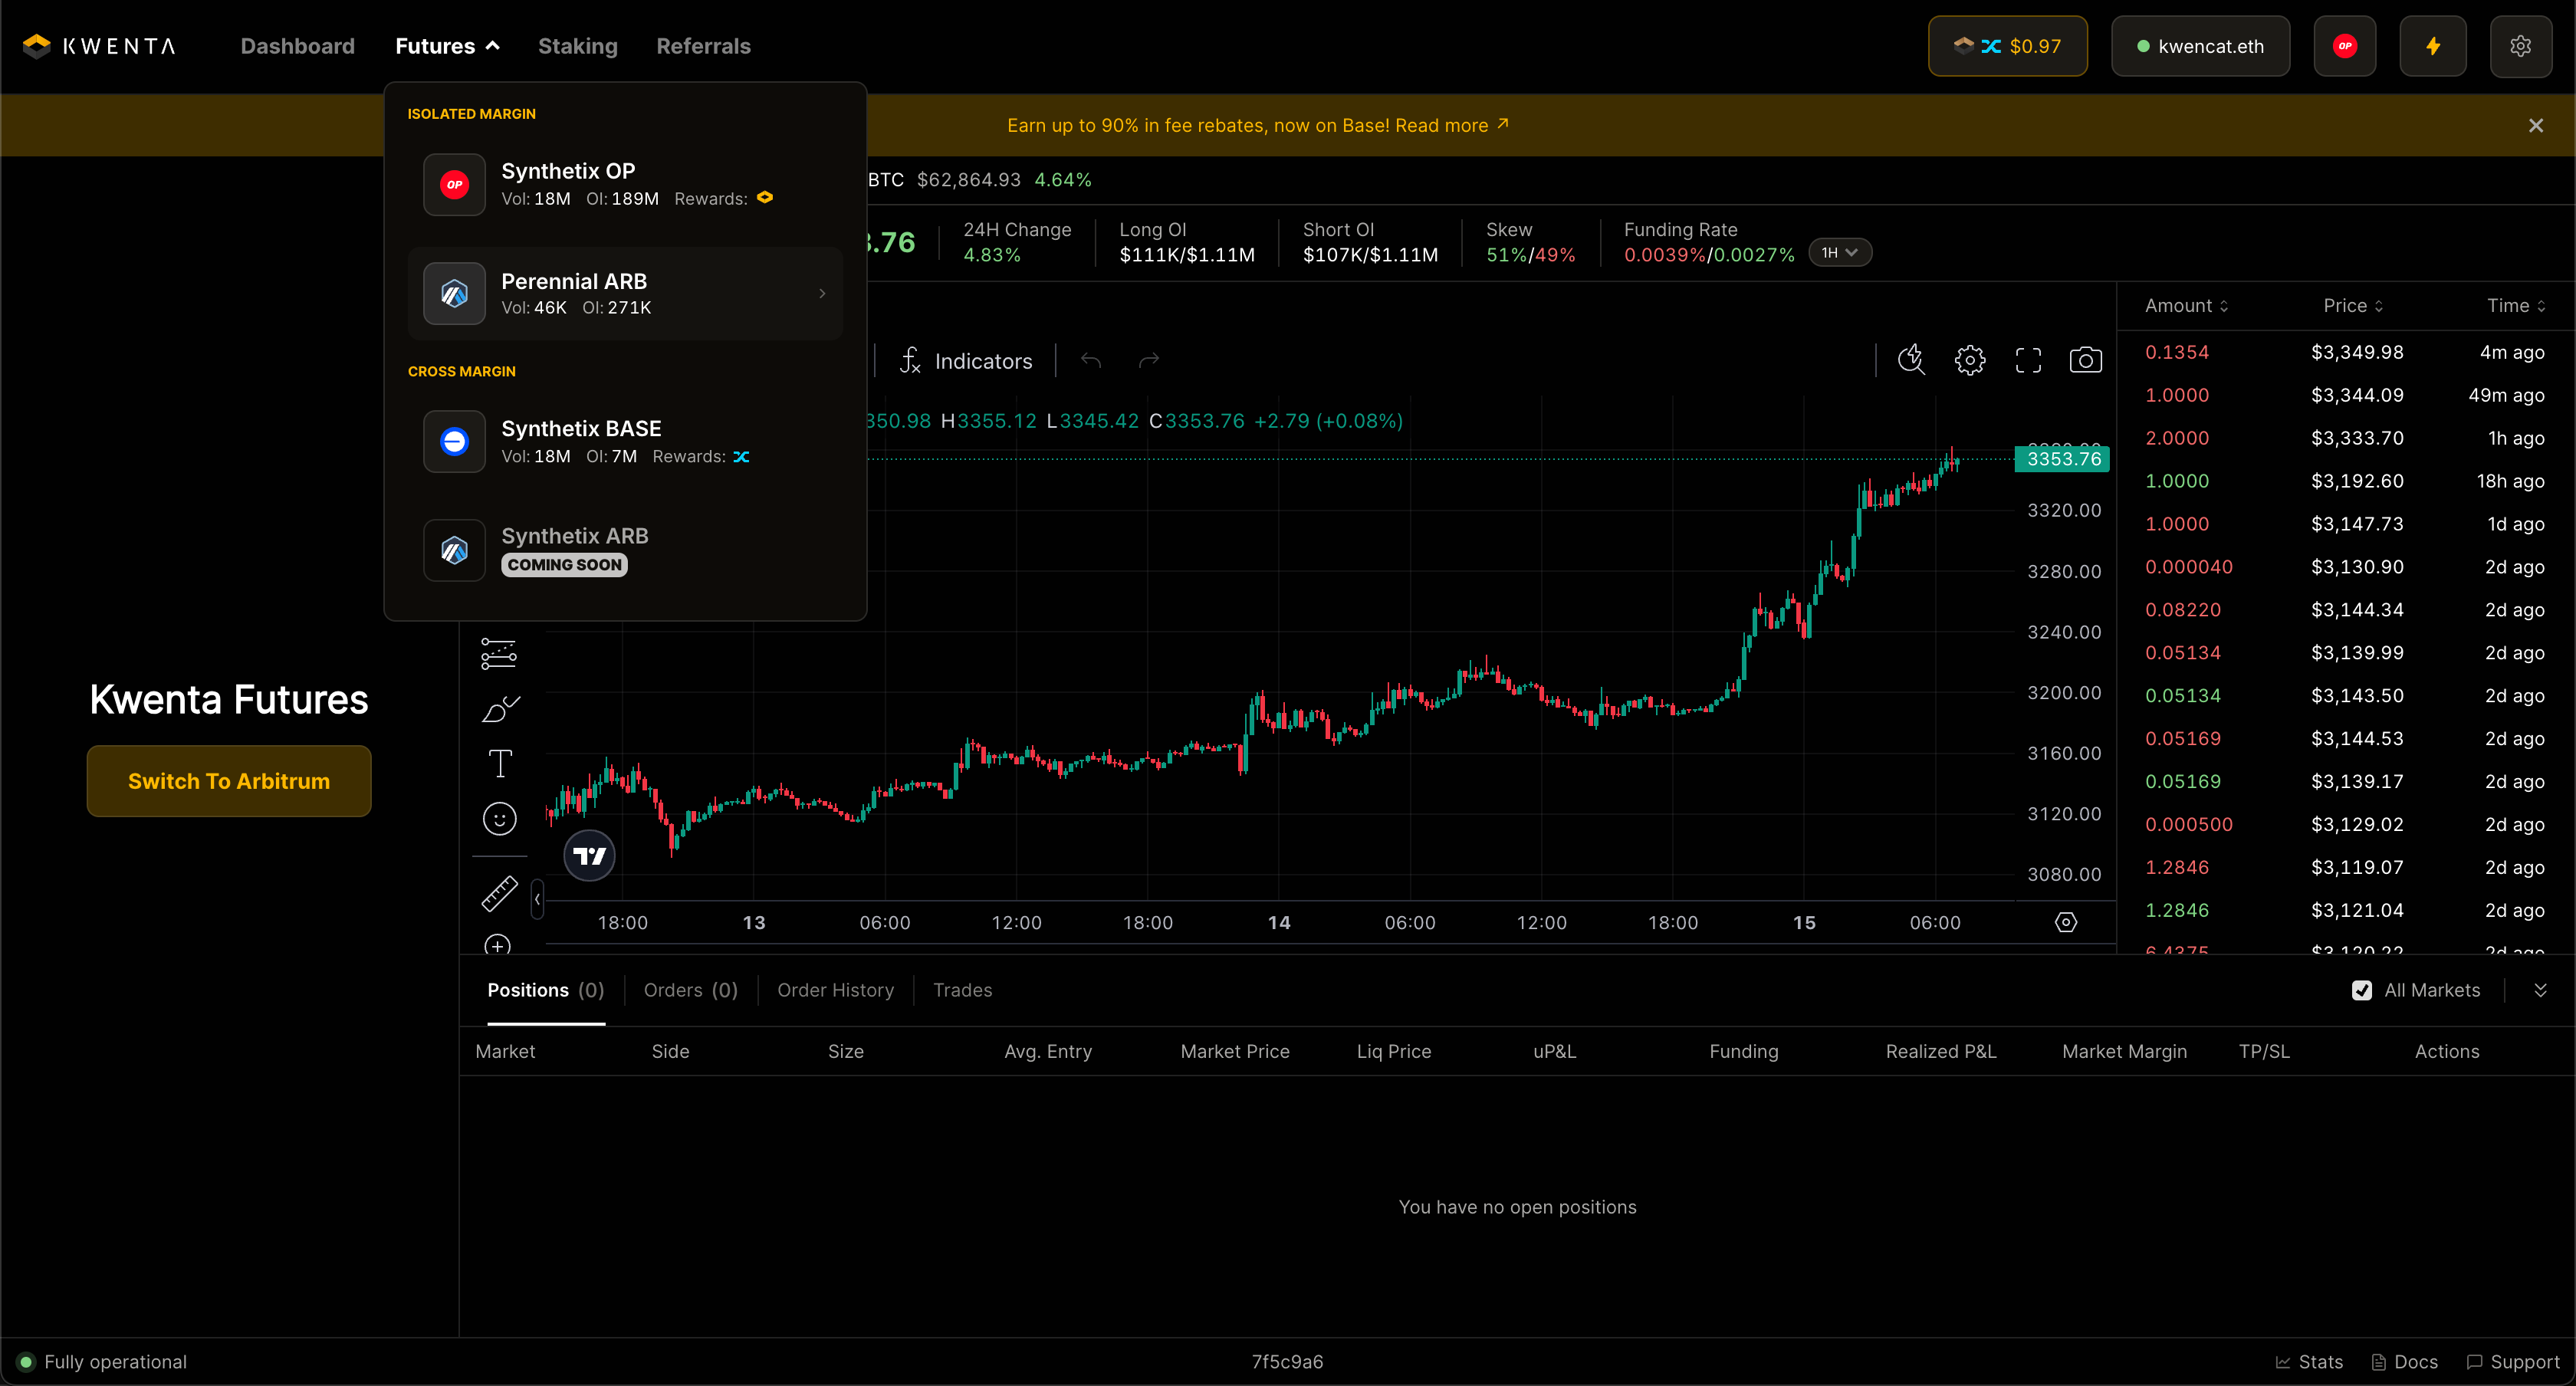2576x1386 pixels.
Task: Close the fee rebates banner
Action: pyautogui.click(x=2536, y=125)
